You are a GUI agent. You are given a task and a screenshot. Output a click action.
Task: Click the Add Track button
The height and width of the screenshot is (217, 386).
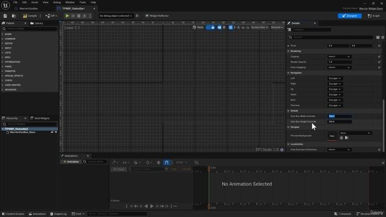click(119, 169)
